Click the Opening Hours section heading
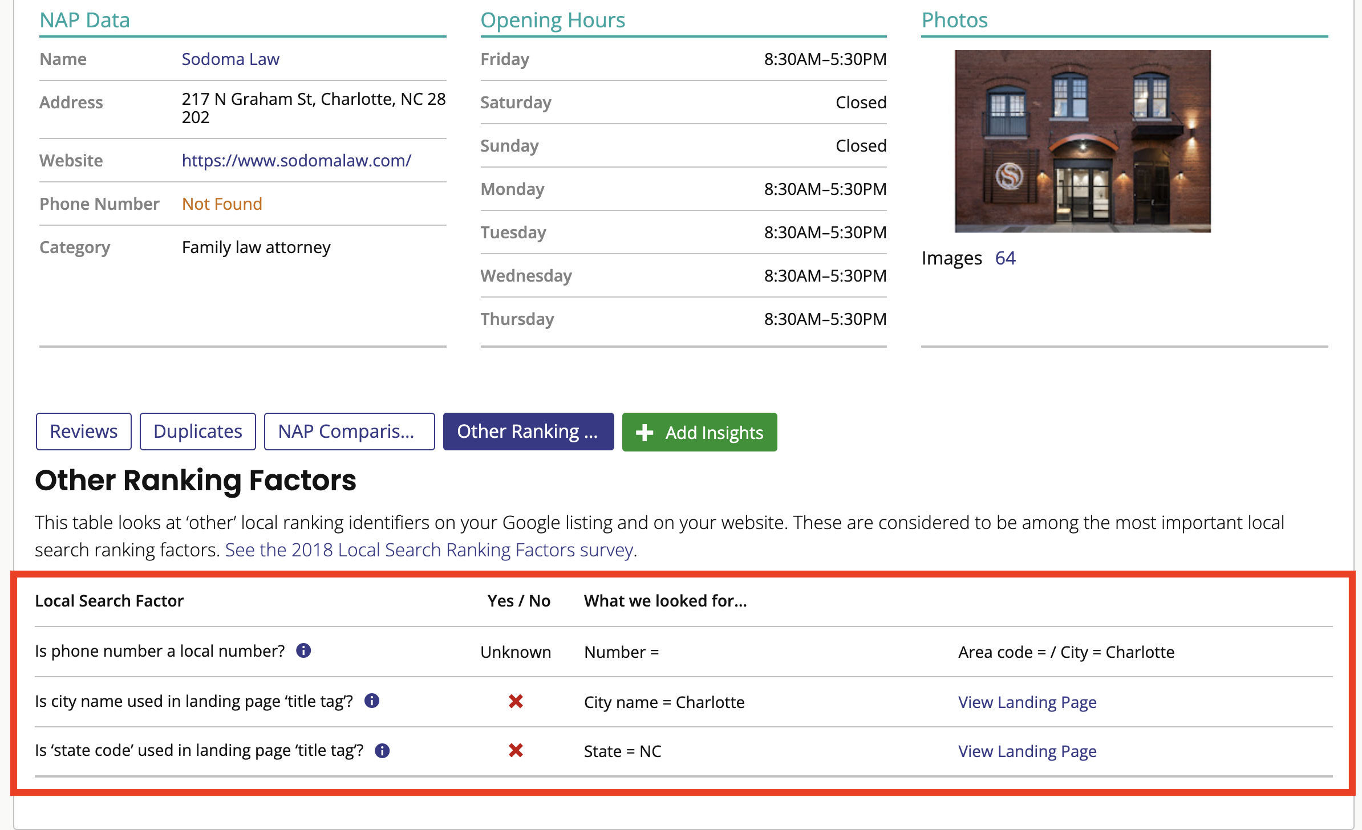 tap(553, 21)
